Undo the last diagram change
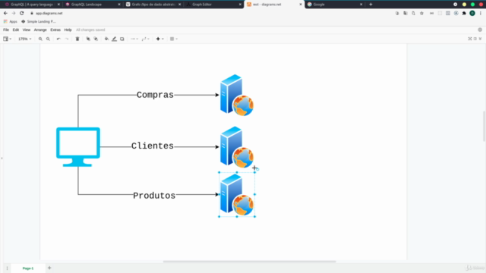The height and width of the screenshot is (273, 486). [x=58, y=39]
